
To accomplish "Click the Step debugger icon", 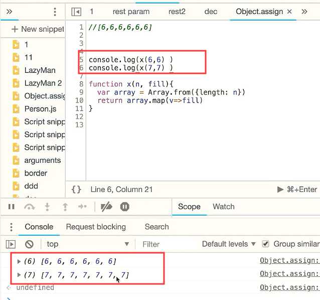I will point(82,207).
